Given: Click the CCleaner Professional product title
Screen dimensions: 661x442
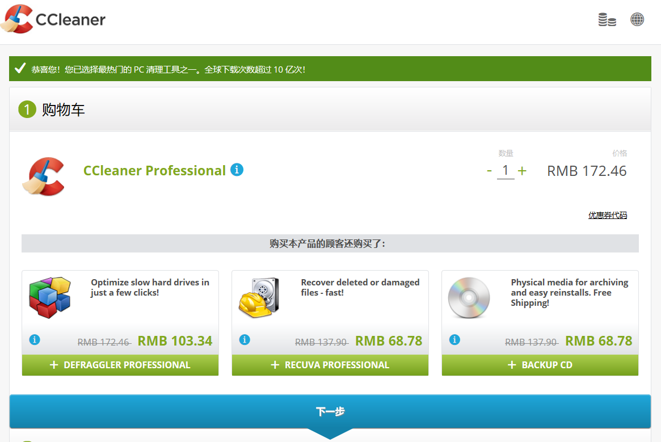Looking at the screenshot, I should pyautogui.click(x=154, y=170).
